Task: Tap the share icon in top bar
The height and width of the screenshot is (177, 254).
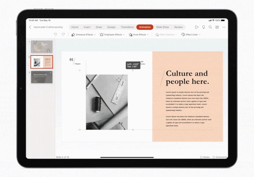Action: point(217,27)
